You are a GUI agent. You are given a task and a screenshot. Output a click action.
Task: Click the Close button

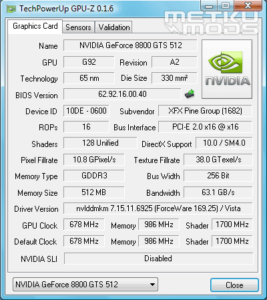pos(234,285)
